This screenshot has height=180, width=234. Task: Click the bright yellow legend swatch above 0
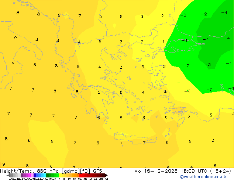click(60, 175)
